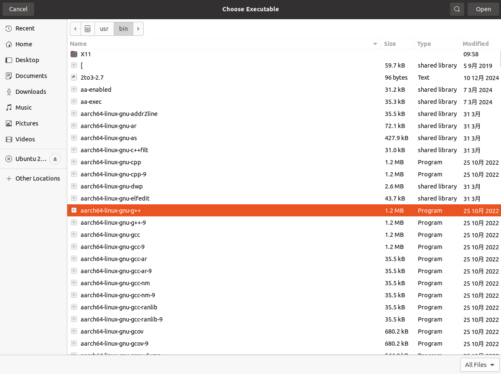This screenshot has width=501, height=374.
Task: Click the Ubuntu disc icon in sidebar
Action: click(9, 159)
